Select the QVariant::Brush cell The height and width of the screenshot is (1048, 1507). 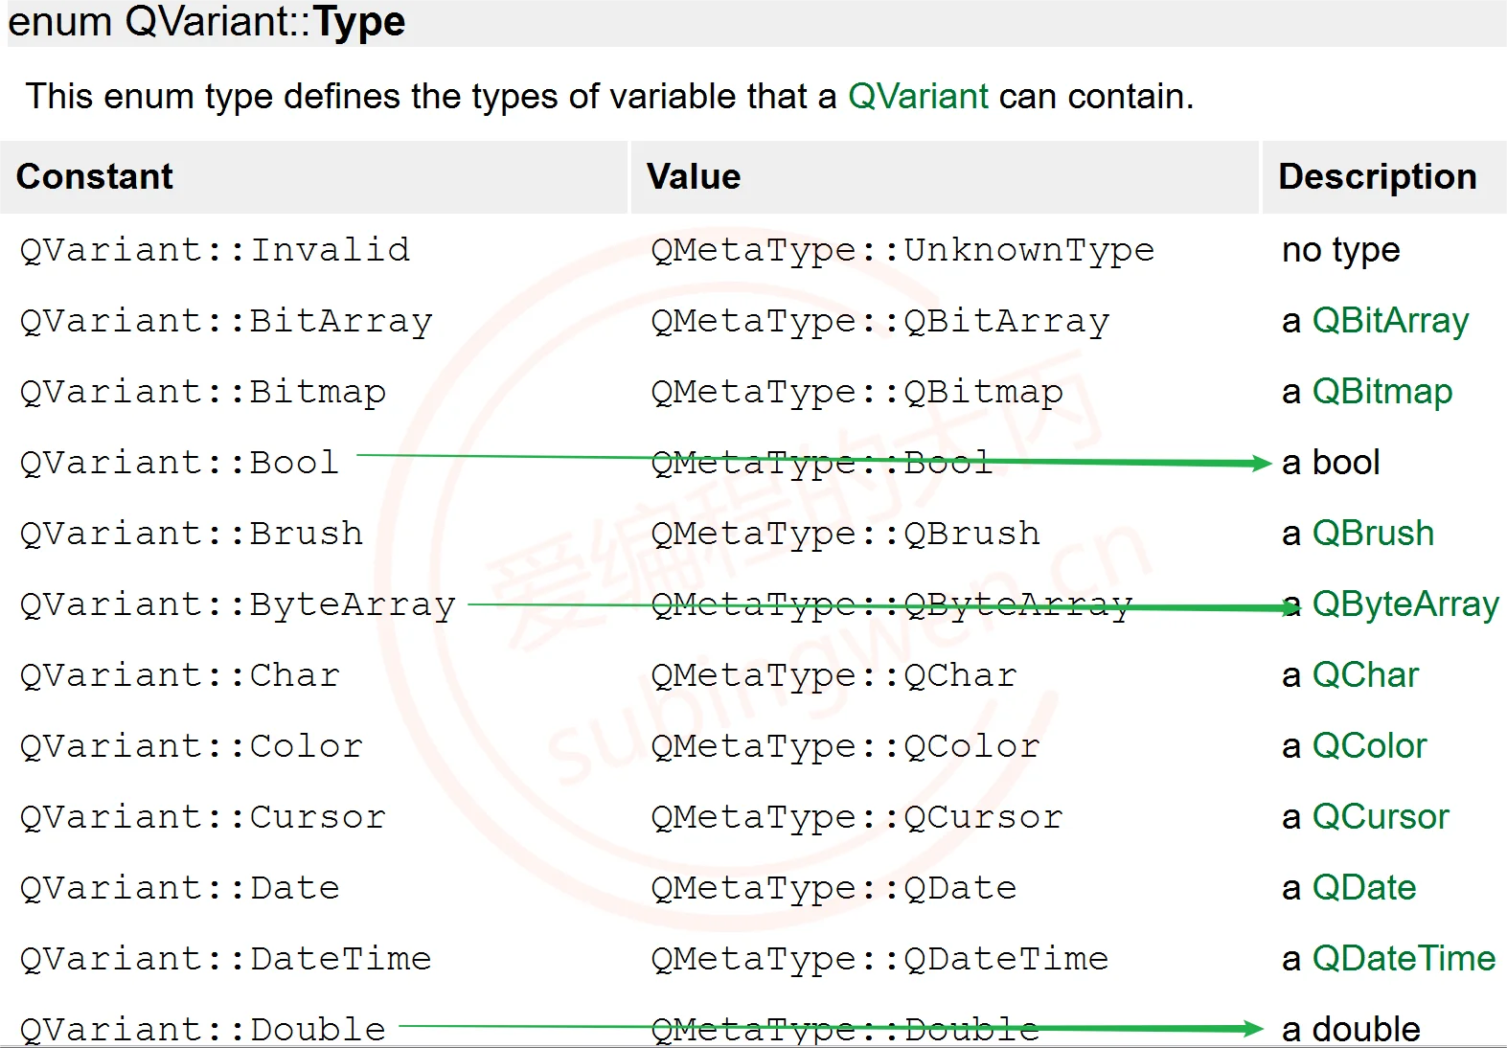tap(192, 534)
